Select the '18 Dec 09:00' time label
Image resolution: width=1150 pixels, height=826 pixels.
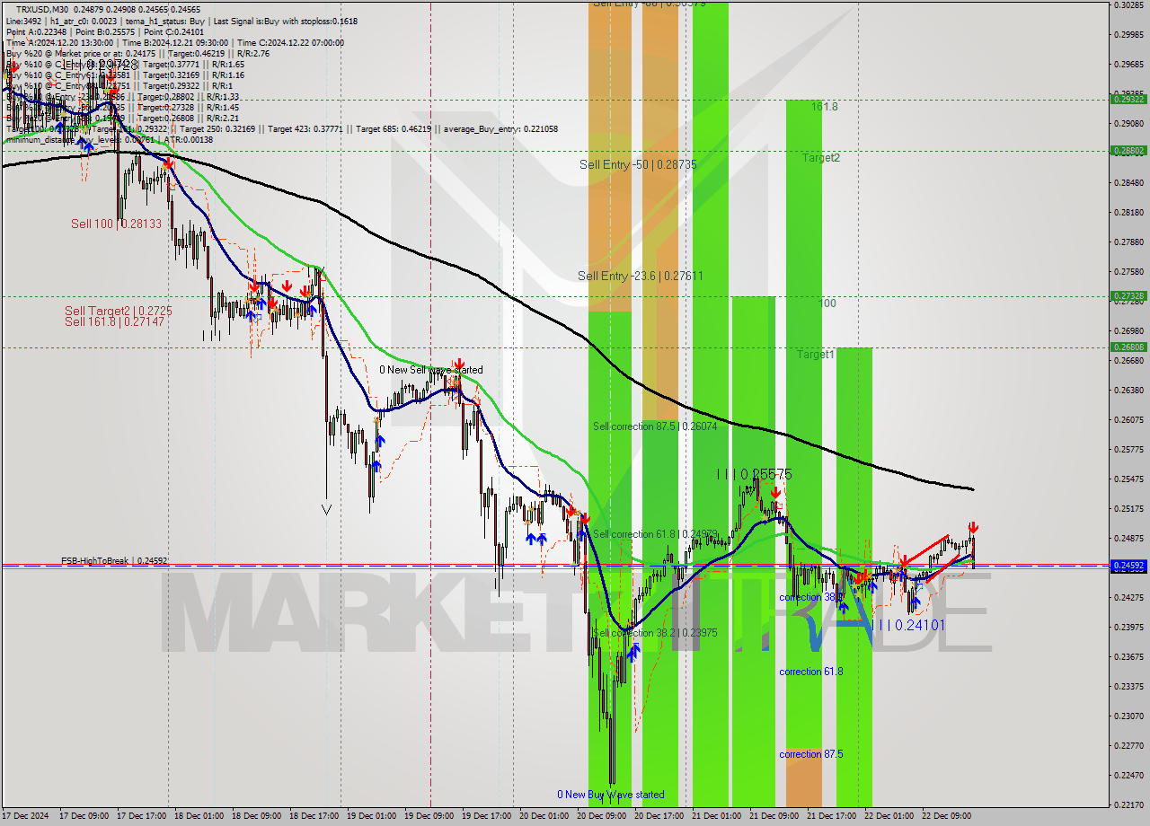pos(257,816)
